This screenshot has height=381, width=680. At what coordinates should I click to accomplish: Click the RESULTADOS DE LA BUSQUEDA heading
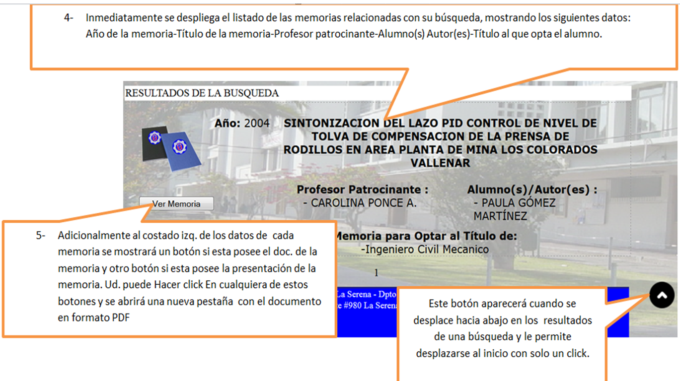click(x=202, y=93)
